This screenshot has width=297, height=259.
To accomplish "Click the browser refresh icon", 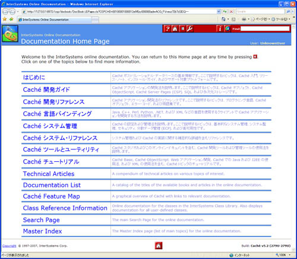I will coord(225,12).
